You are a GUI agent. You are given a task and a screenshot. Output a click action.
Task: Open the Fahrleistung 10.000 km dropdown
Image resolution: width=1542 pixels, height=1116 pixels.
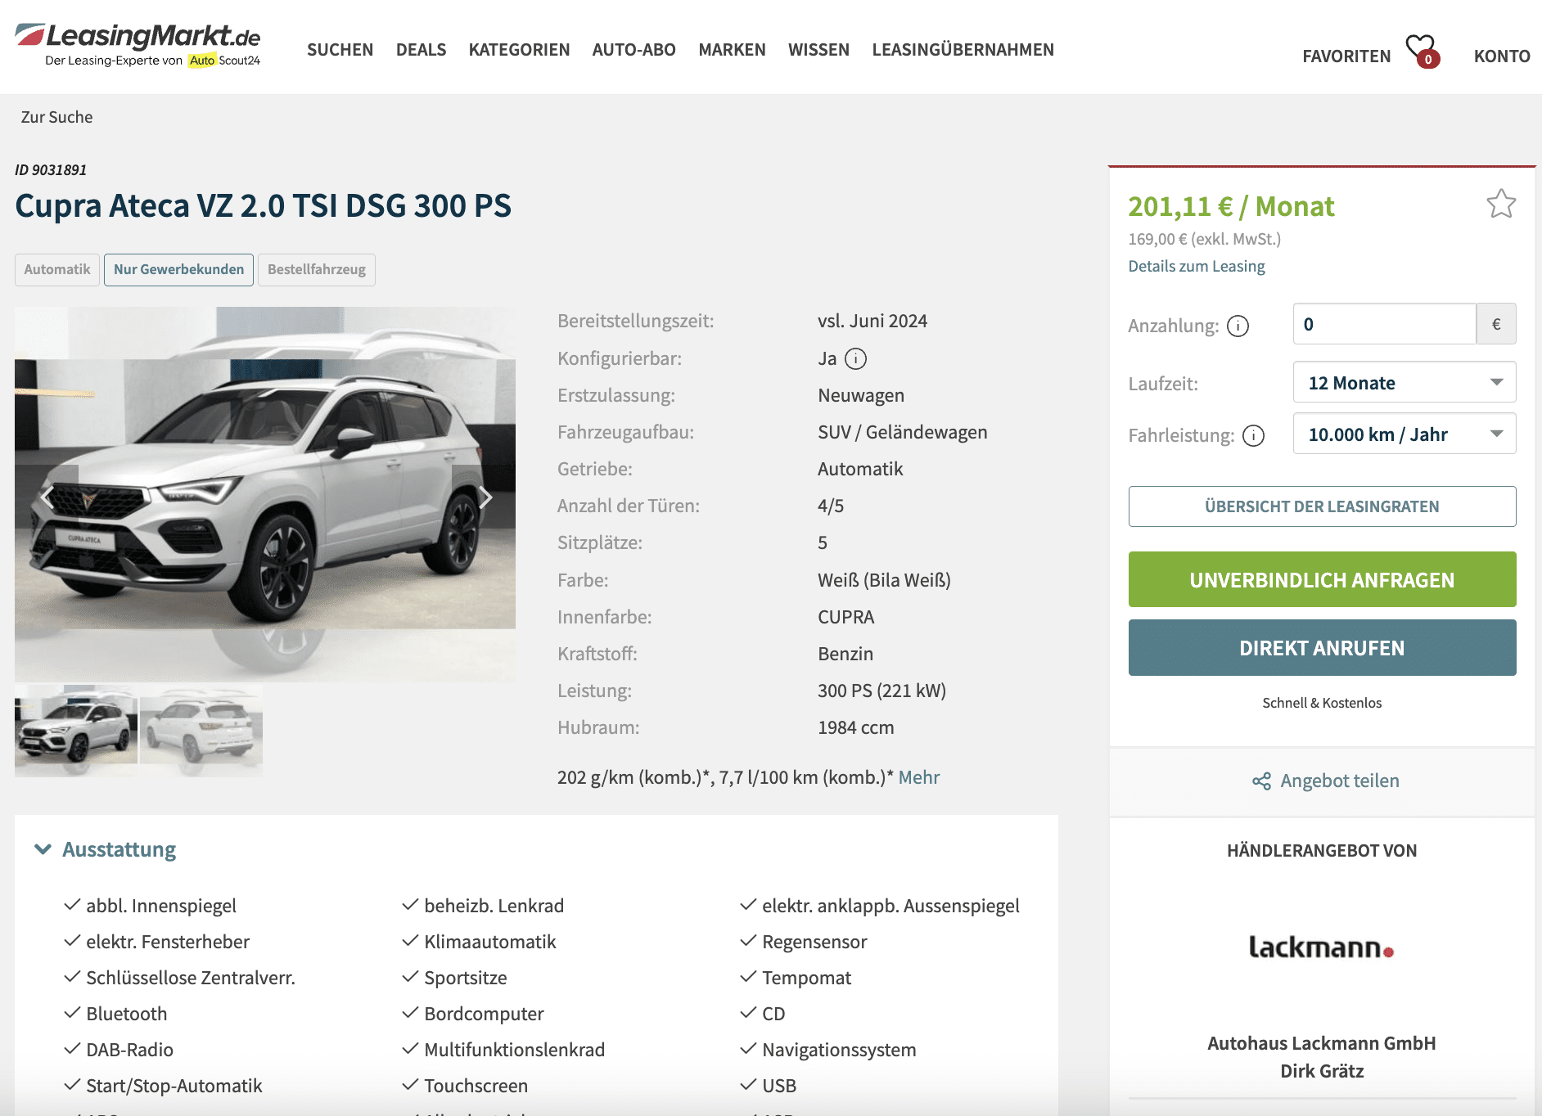click(x=1404, y=434)
